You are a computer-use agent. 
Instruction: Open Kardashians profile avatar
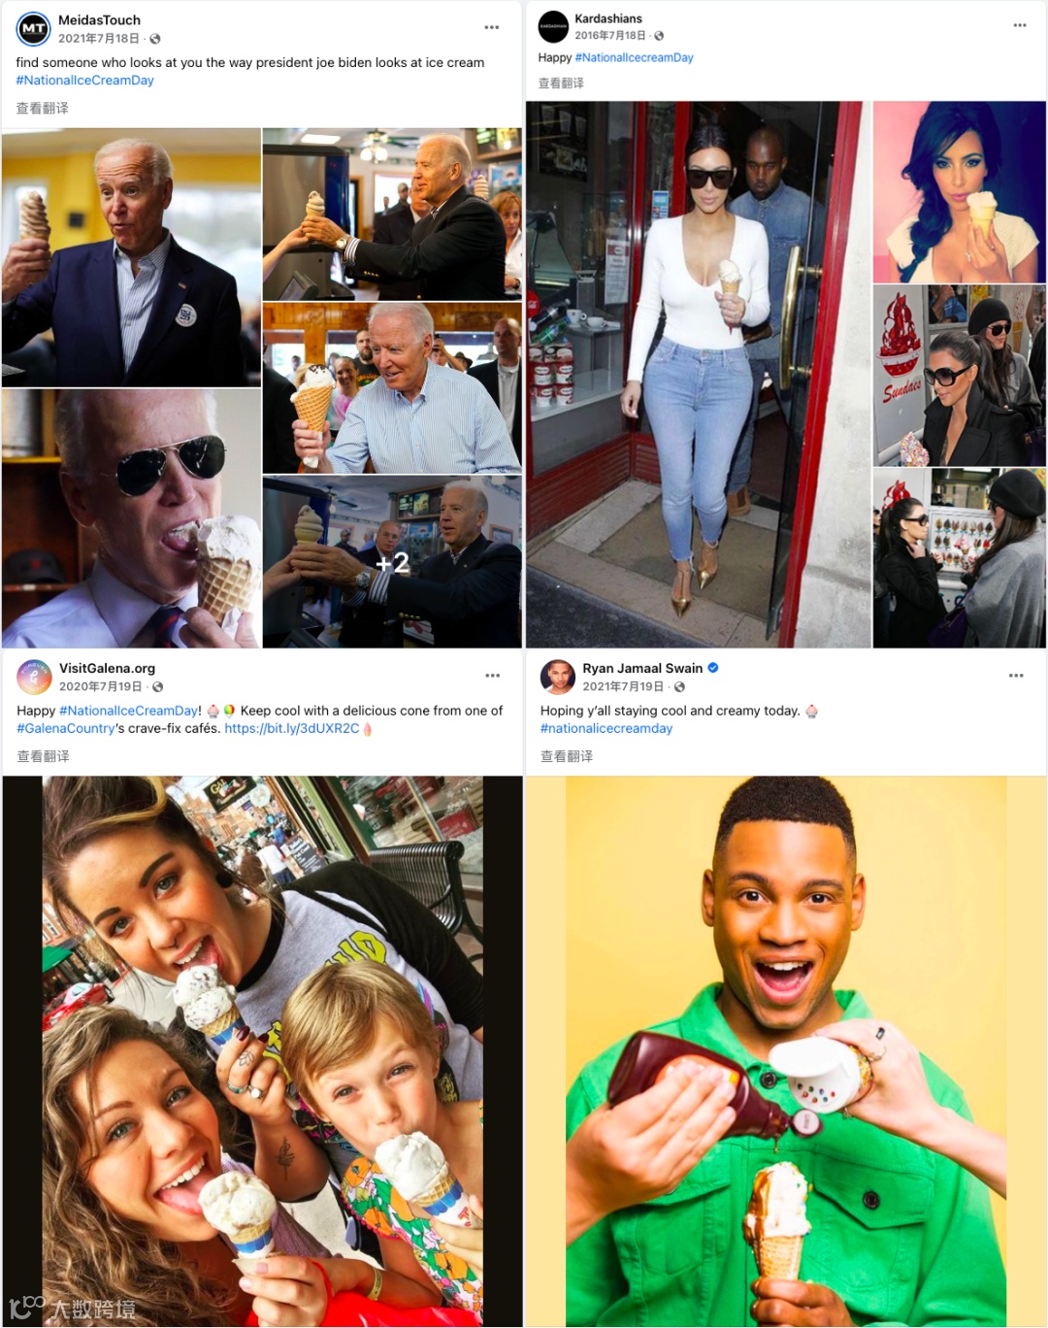pos(553,26)
